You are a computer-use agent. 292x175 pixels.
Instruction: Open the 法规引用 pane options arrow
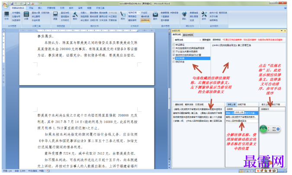click(x=282, y=31)
